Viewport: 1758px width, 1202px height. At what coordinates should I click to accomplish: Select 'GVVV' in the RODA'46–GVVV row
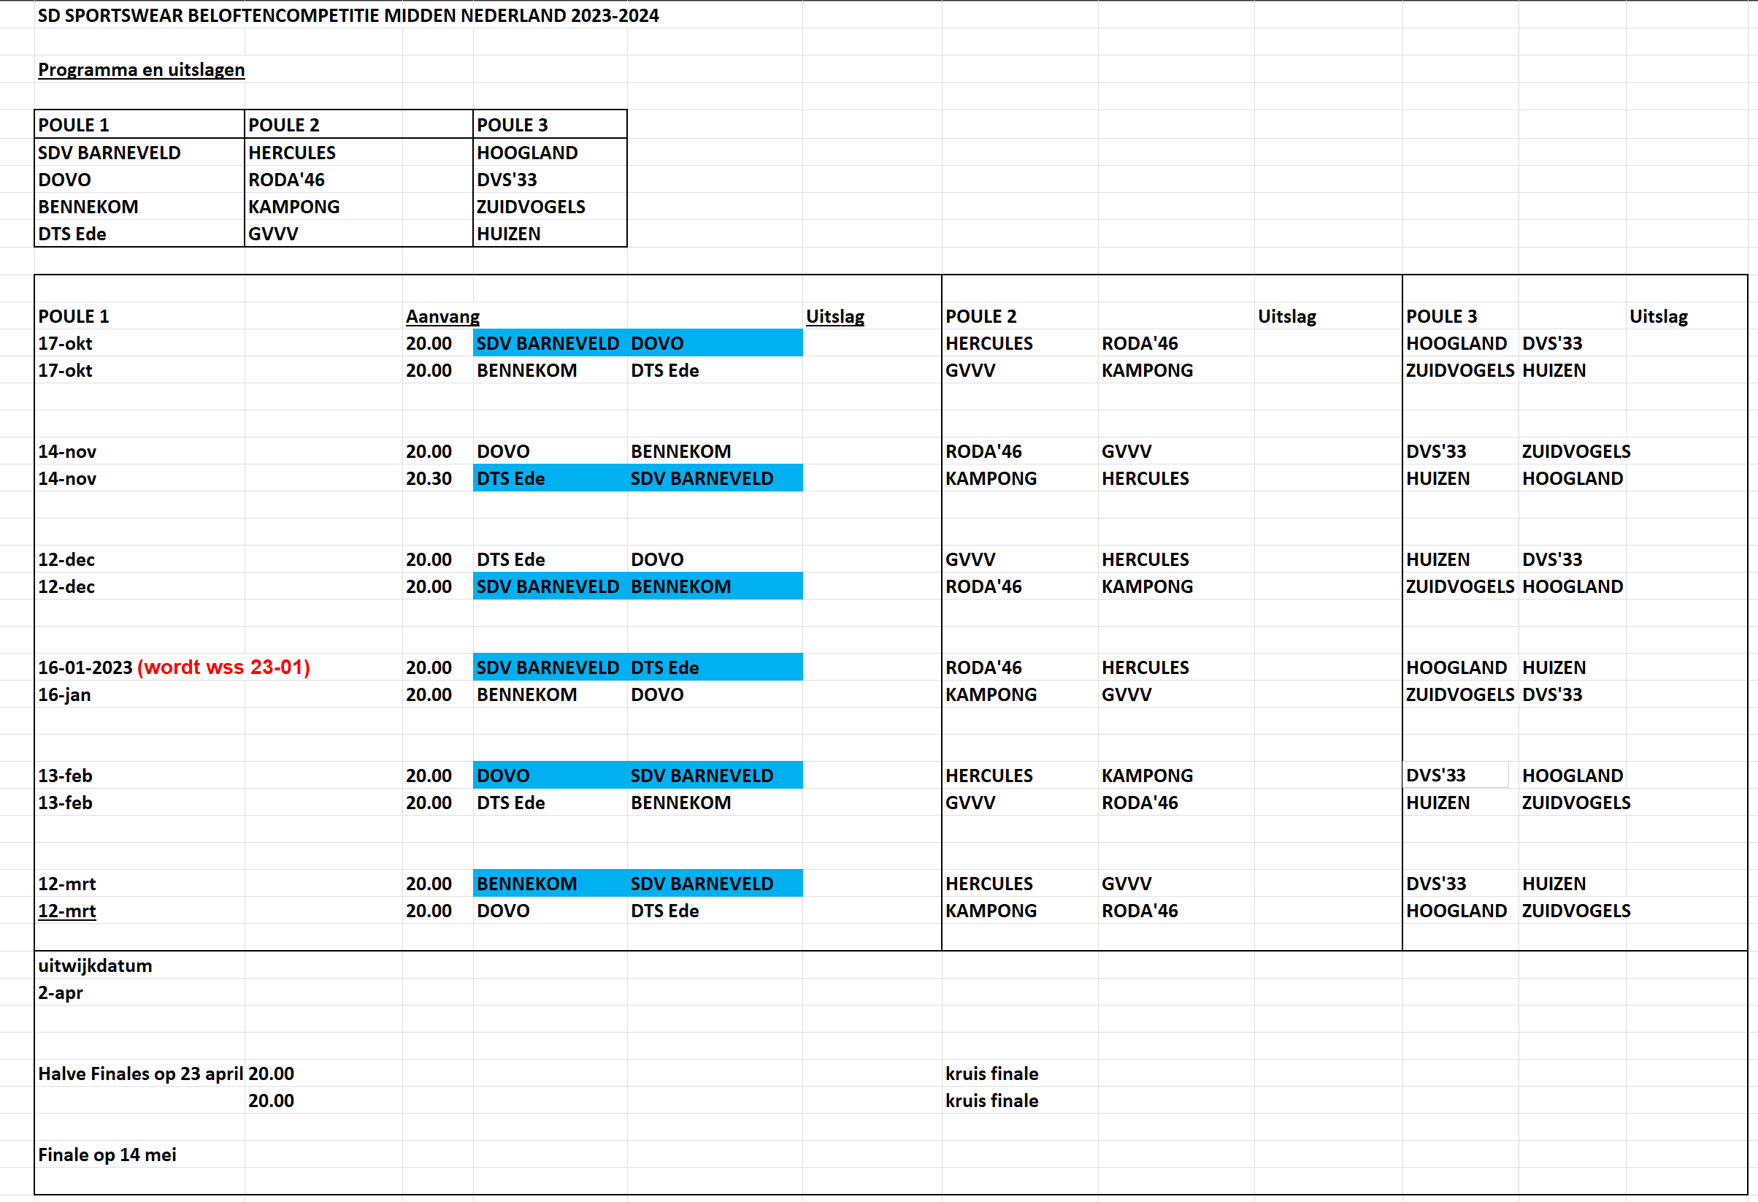(x=1126, y=451)
